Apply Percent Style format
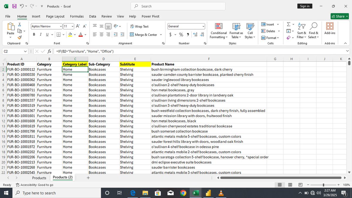This screenshot has height=198, width=352. click(x=181, y=35)
